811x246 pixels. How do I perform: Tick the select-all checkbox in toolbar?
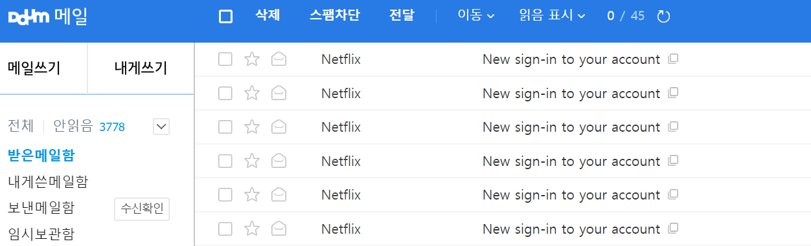pyautogui.click(x=226, y=16)
